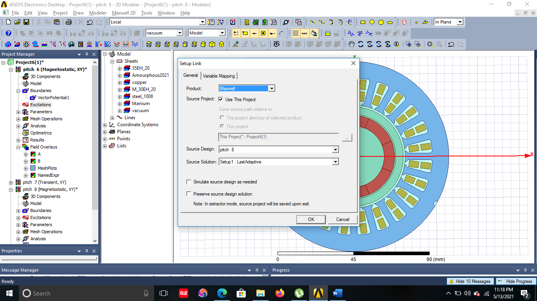Click the eye Show/Hide visibility icon
This screenshot has width=537, height=301.
pos(276,44)
